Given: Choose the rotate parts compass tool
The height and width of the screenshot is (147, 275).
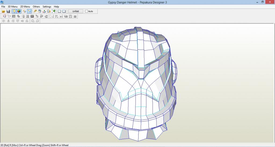Looking at the screenshot, I should [9, 16].
